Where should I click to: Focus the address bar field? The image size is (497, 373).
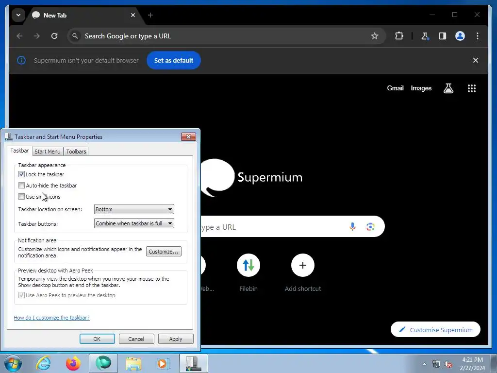[x=226, y=36]
